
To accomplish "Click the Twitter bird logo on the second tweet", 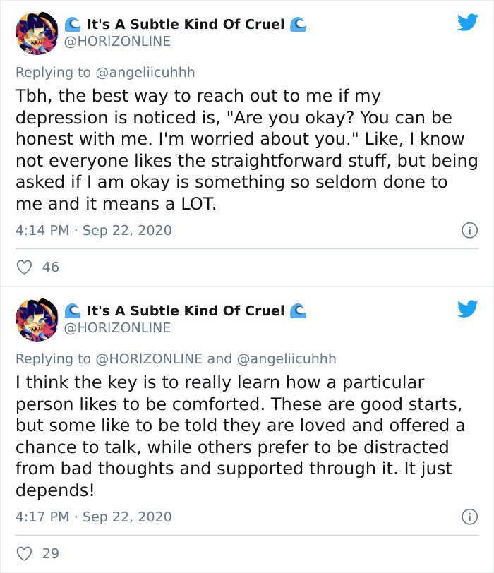I will click(x=469, y=310).
